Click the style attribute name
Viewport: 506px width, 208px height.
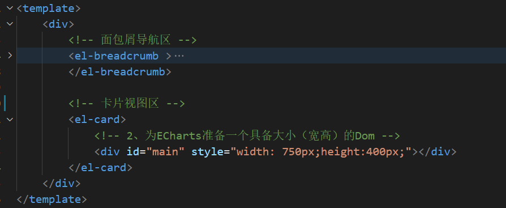207,151
